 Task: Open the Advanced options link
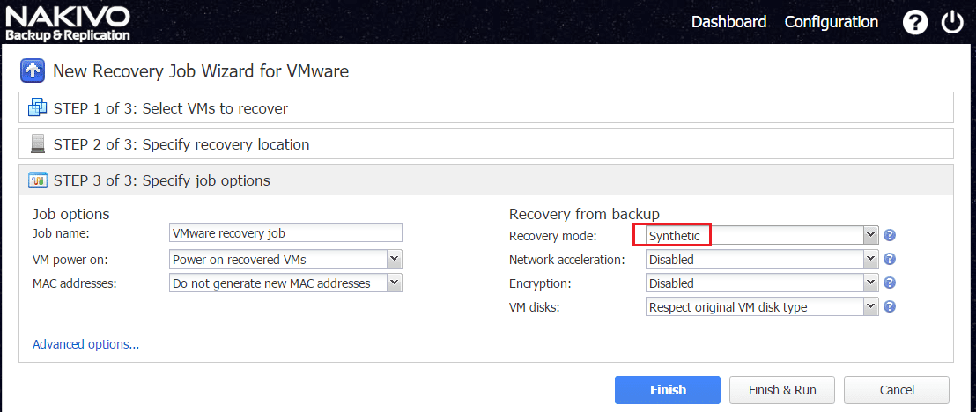(85, 344)
